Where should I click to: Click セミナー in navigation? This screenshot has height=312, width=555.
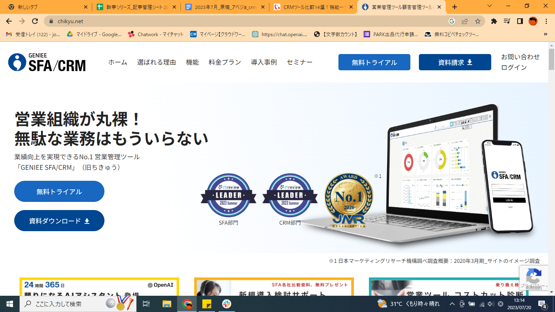[299, 62]
